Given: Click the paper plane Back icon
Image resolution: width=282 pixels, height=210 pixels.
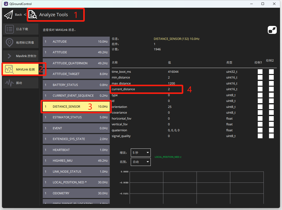Looking at the screenshot, I should [x=8, y=15].
